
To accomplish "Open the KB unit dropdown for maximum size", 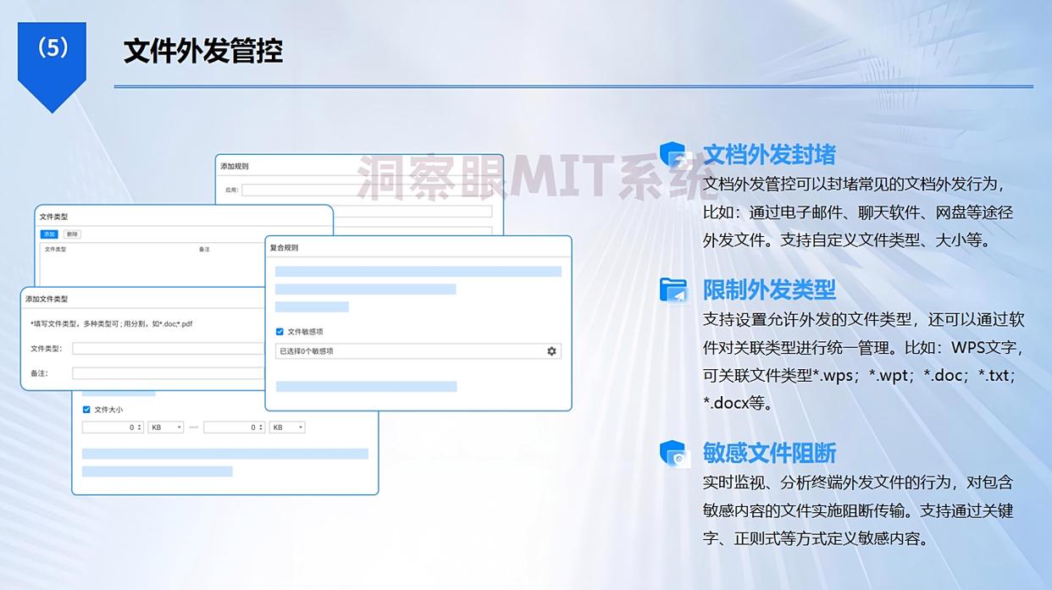I will 287,427.
